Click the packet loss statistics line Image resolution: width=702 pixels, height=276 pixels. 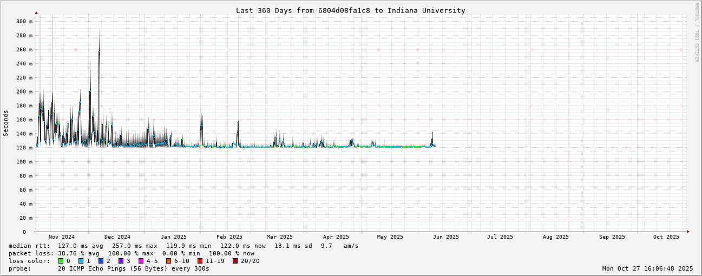click(x=132, y=253)
